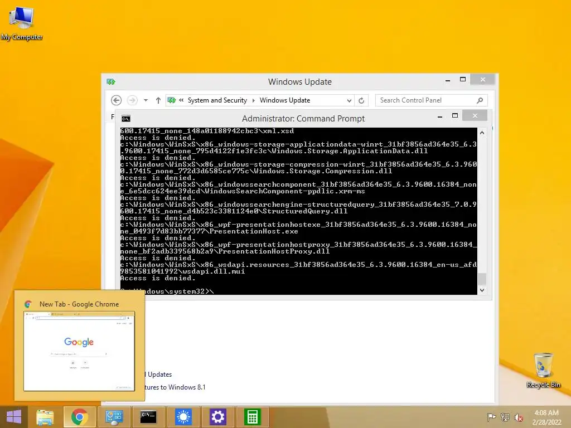The height and width of the screenshot is (428, 571).
Task: Open the My Computer desktop icon
Action: pyautogui.click(x=22, y=23)
